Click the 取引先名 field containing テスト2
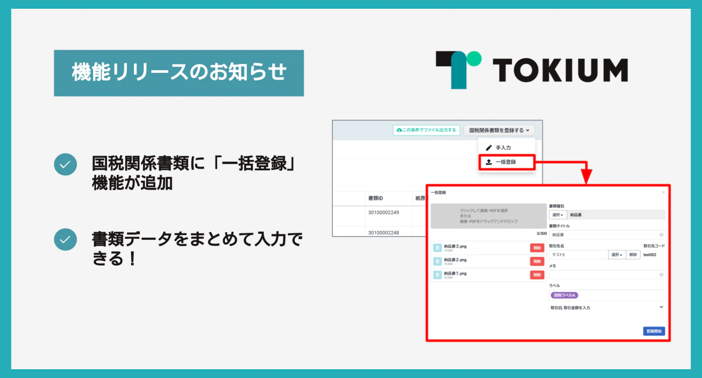Viewport: 702px width, 378px height. coord(578,255)
